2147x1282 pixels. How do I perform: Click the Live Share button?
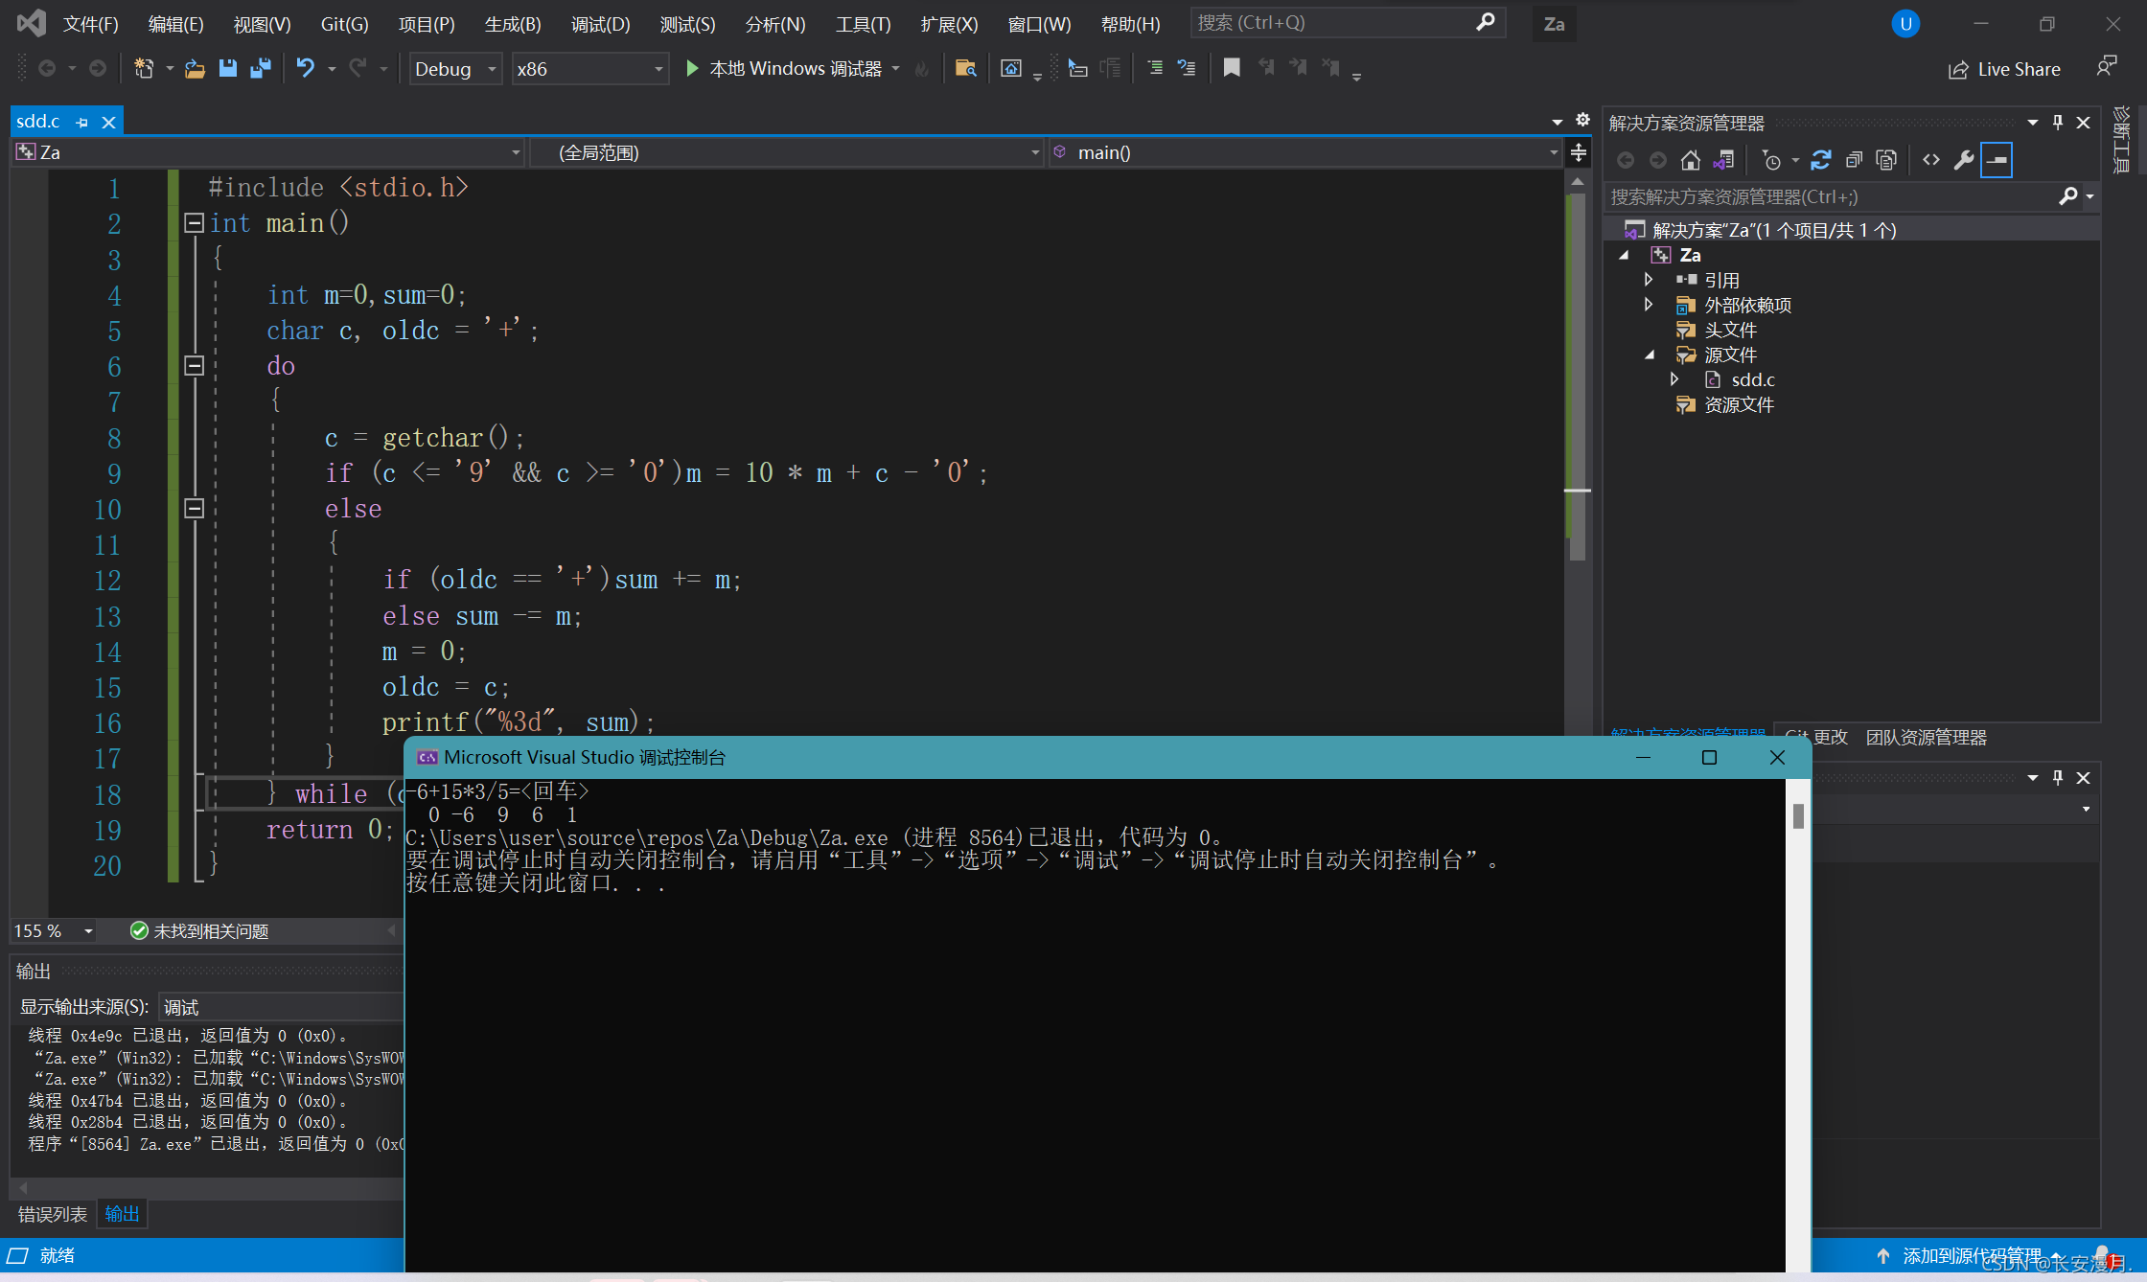(x=2004, y=69)
